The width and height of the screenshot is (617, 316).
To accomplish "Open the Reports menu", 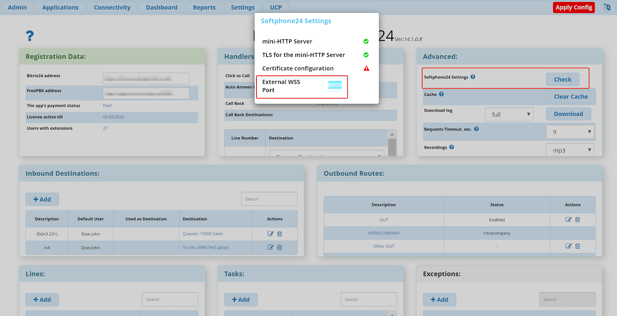I will [204, 7].
